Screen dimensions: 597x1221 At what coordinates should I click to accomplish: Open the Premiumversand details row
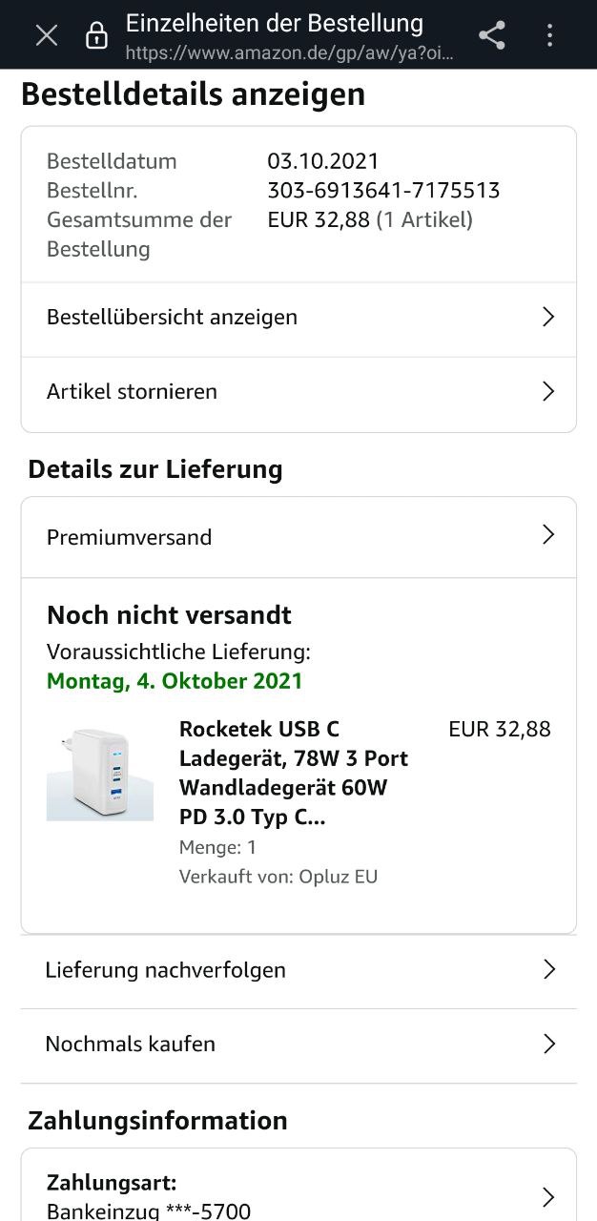pos(298,537)
